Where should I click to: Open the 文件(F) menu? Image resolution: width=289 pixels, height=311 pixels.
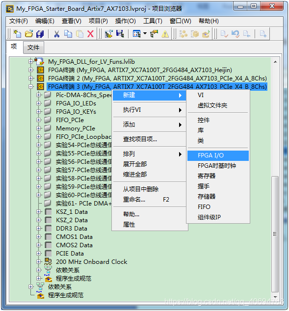coord(19,21)
